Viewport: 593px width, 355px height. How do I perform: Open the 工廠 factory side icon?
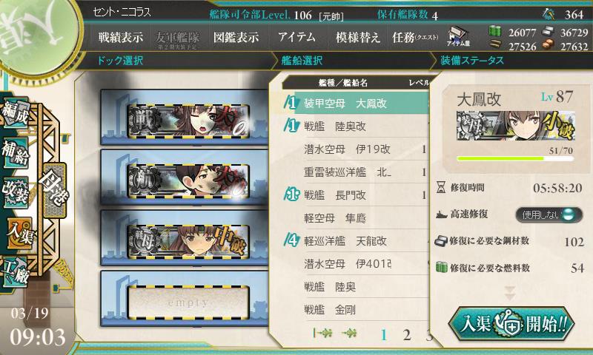[16, 272]
